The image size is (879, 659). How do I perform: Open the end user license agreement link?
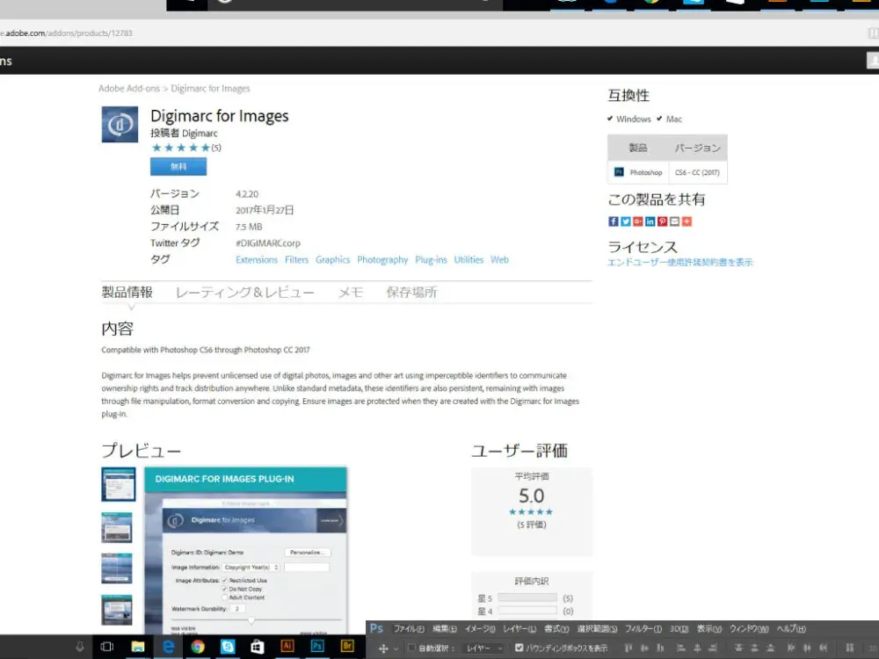(680, 262)
